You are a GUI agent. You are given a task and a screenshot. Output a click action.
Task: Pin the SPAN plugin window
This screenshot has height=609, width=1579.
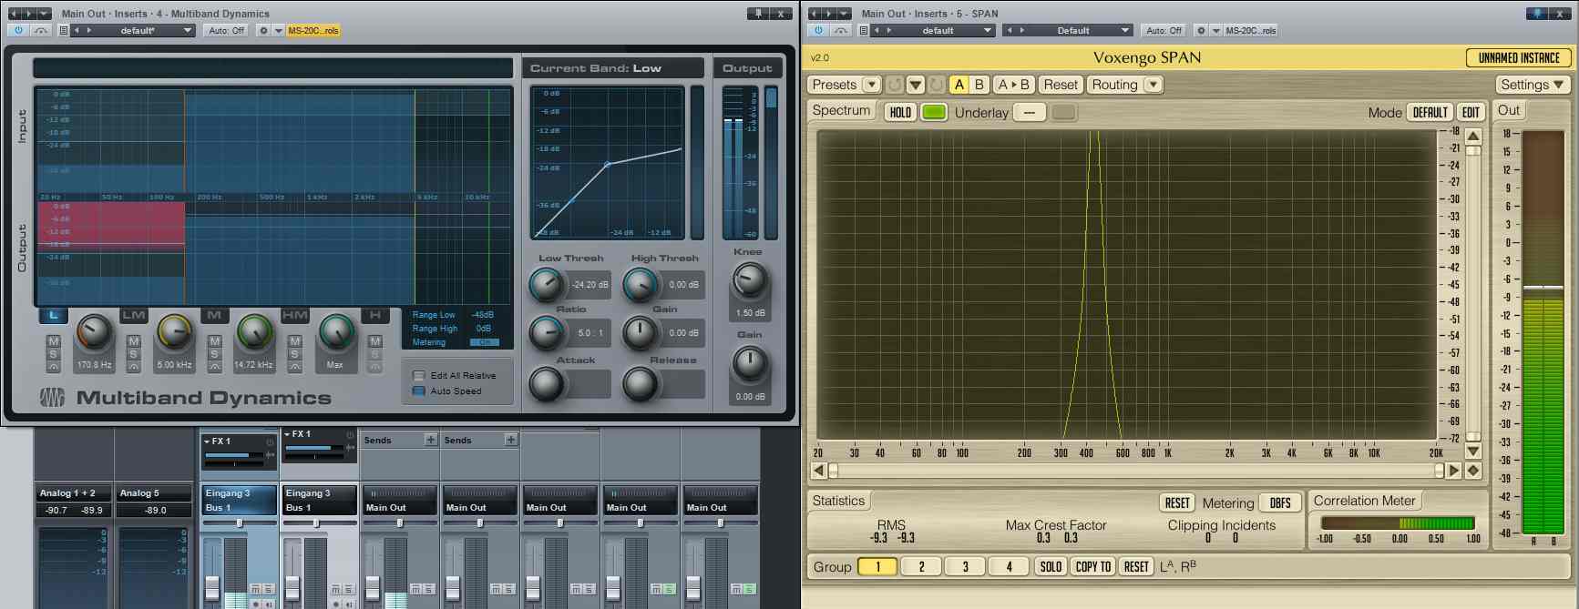[x=1538, y=13]
